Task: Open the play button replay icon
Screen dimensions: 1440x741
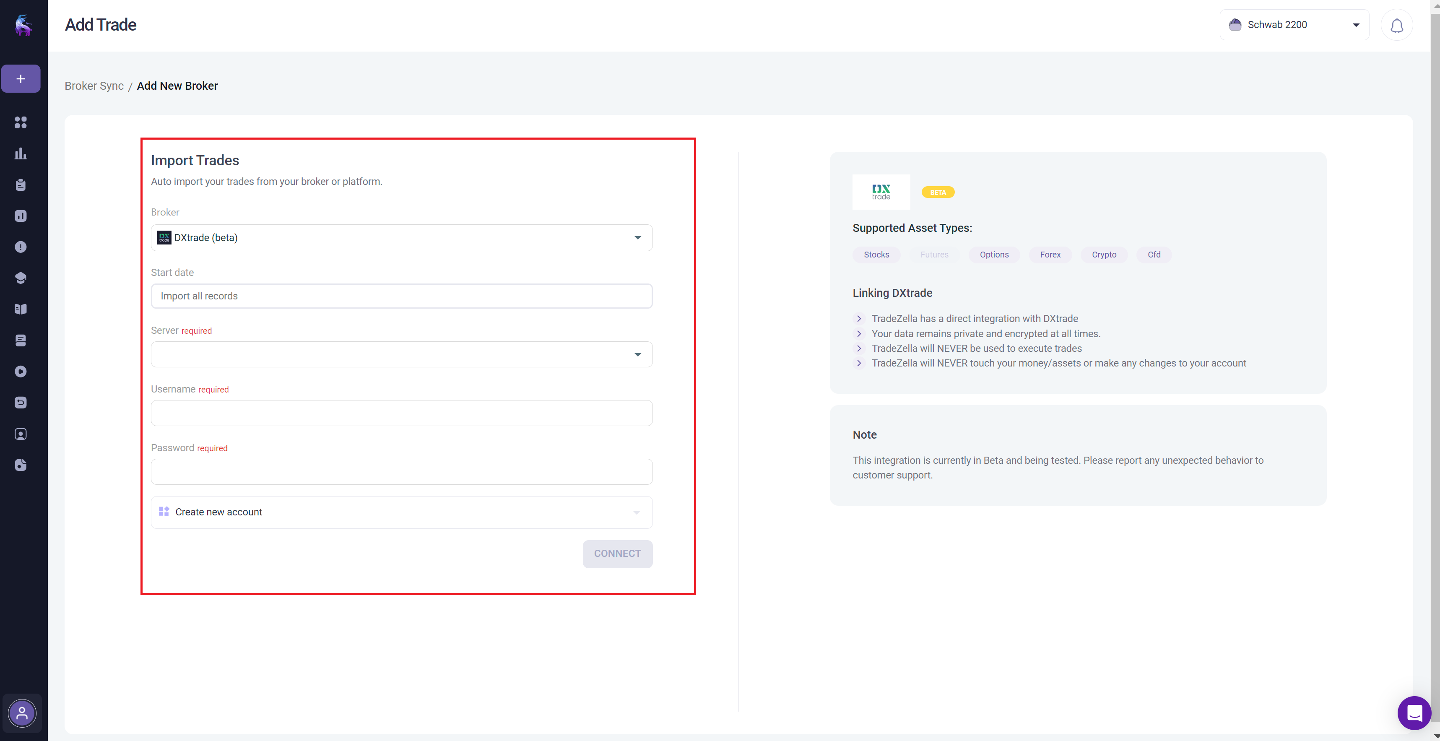Action: (21, 372)
